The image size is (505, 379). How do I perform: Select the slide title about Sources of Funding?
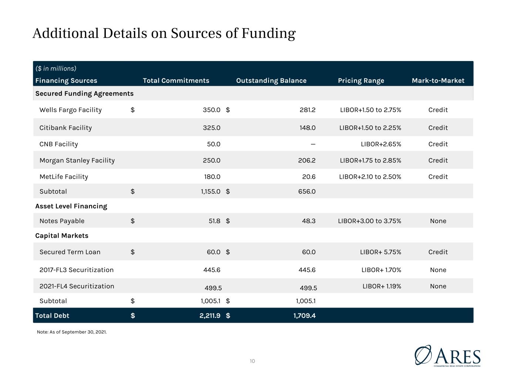click(x=164, y=33)
